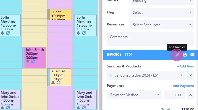This screenshot has height=110, width=198.
Task: Email invoice 1701 via envelope icon
Action: pos(192,55)
